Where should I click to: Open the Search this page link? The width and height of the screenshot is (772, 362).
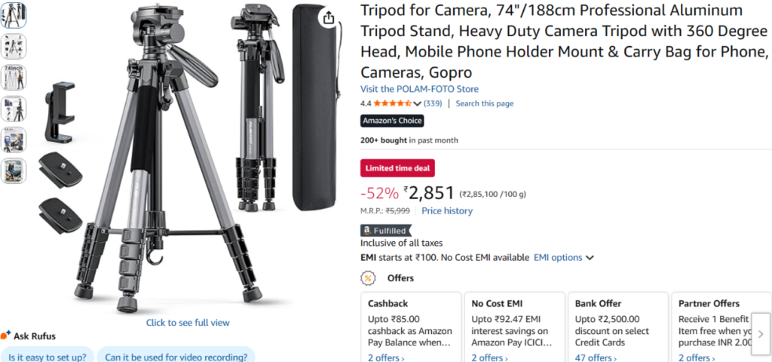click(x=484, y=103)
